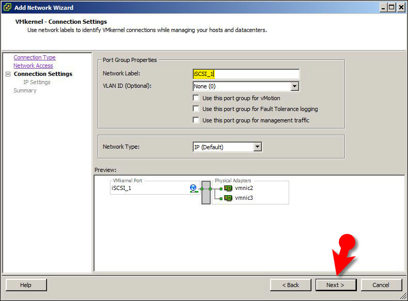This screenshot has width=408, height=301.
Task: Go to the Connection Type step
Action: tap(35, 57)
